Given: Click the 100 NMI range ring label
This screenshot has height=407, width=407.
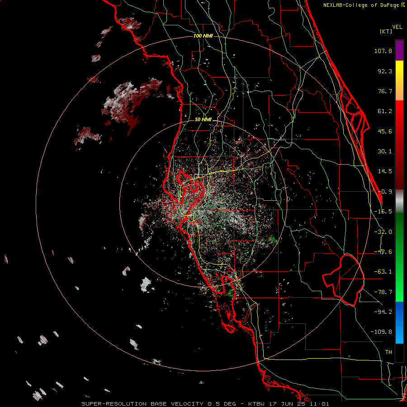Looking at the screenshot, I should coord(203,36).
